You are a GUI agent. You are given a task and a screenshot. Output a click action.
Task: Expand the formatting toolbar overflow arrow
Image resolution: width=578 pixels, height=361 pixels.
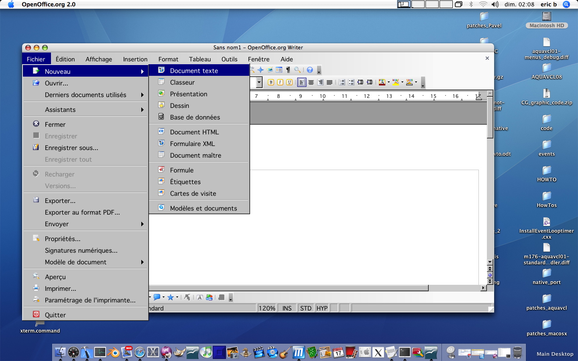423,83
